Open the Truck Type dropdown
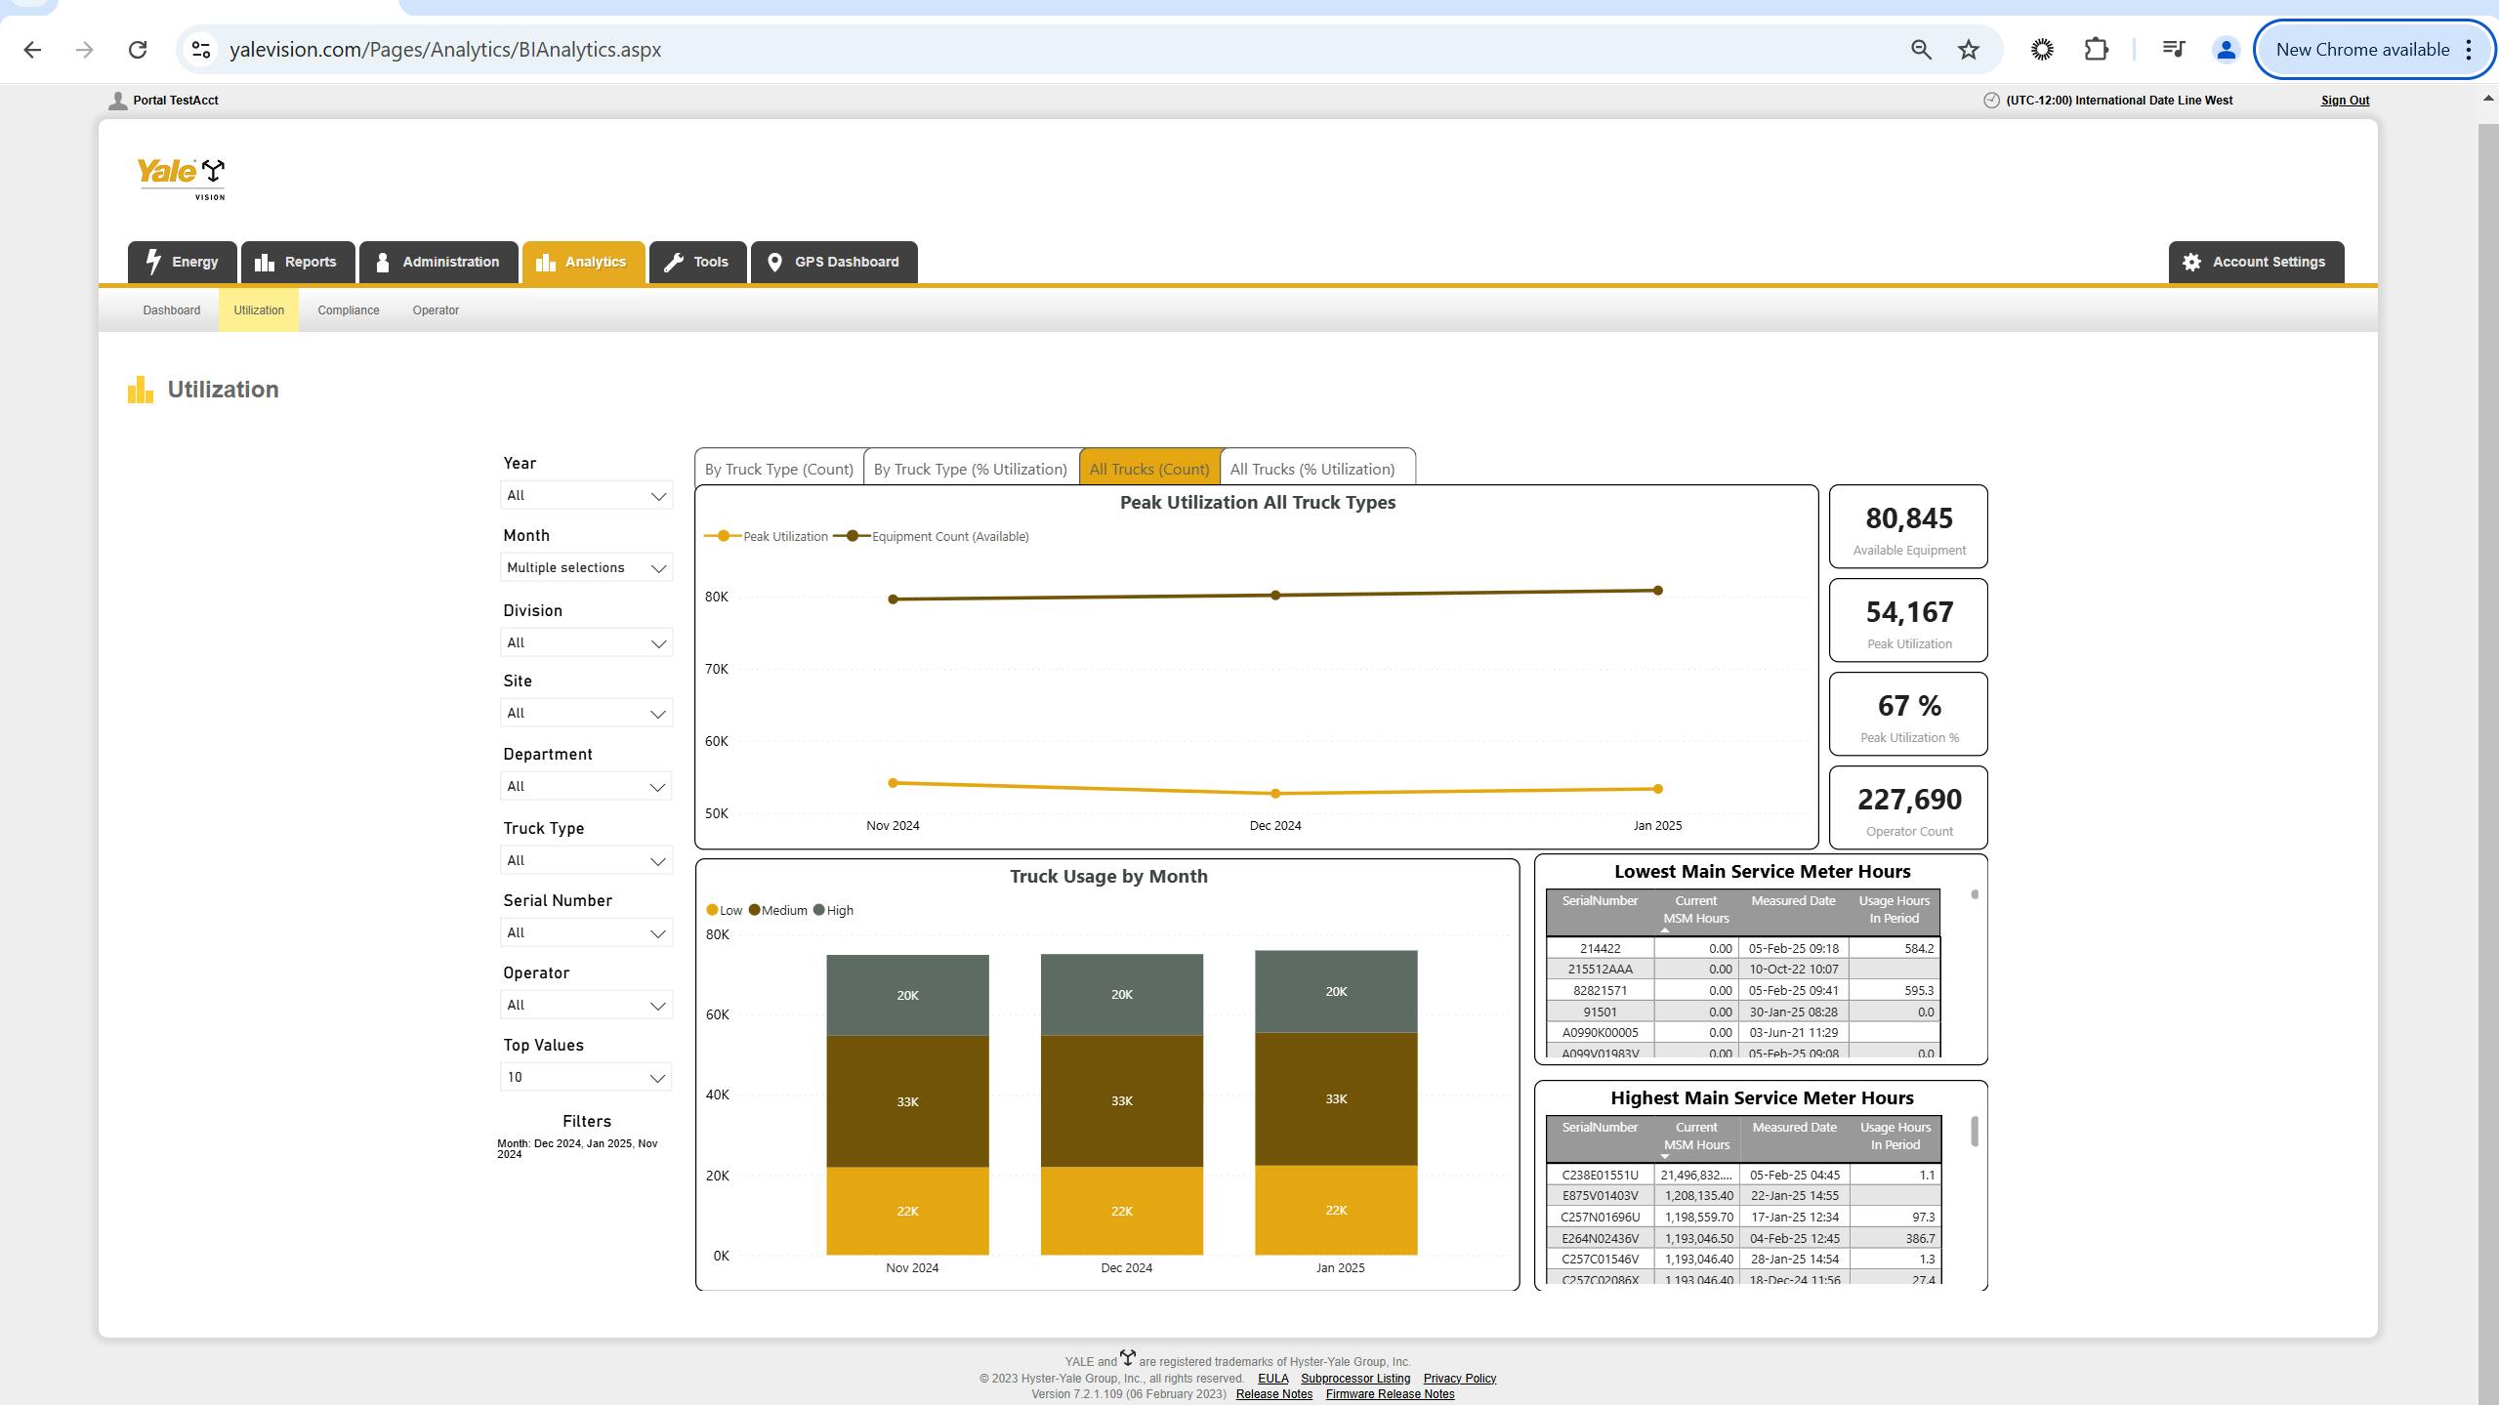This screenshot has width=2499, height=1405. (586, 861)
